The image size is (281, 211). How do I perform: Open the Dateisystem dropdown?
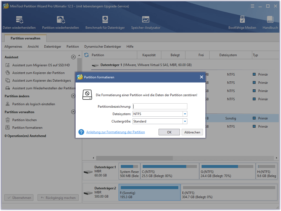coord(185,114)
